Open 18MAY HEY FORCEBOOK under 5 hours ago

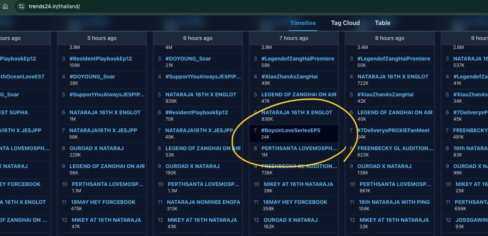coord(103,202)
